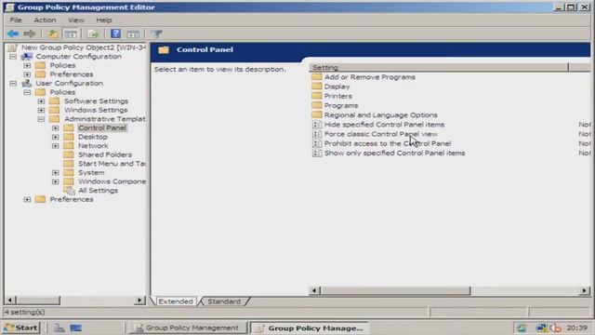Select Start Menu and Taskbar tree item
Image resolution: width=595 pixels, height=335 pixels.
[112, 164]
